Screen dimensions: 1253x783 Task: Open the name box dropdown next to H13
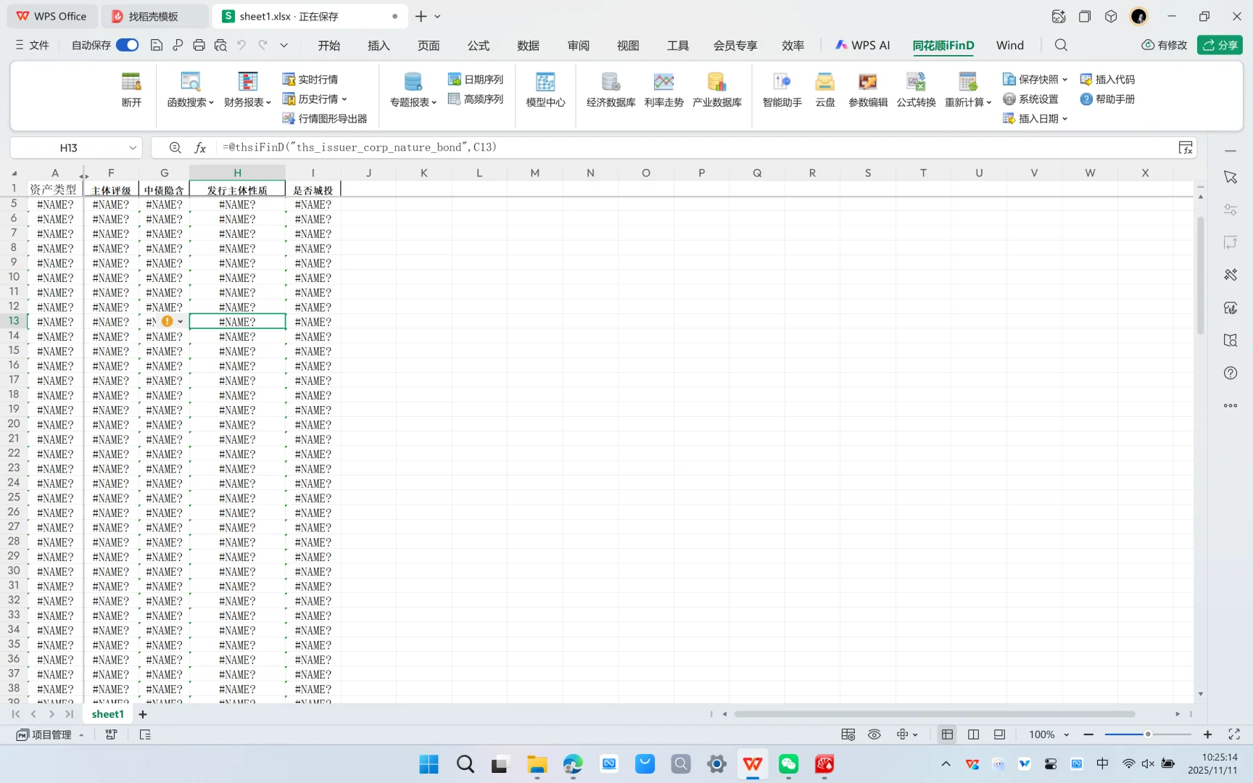133,148
